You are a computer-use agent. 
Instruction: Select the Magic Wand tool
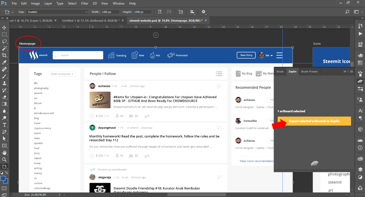pyautogui.click(x=4, y=48)
